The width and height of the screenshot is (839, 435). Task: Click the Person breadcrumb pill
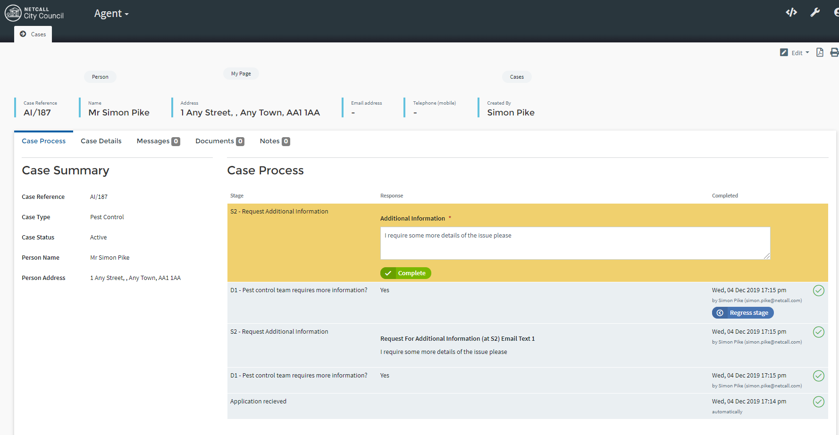point(100,77)
